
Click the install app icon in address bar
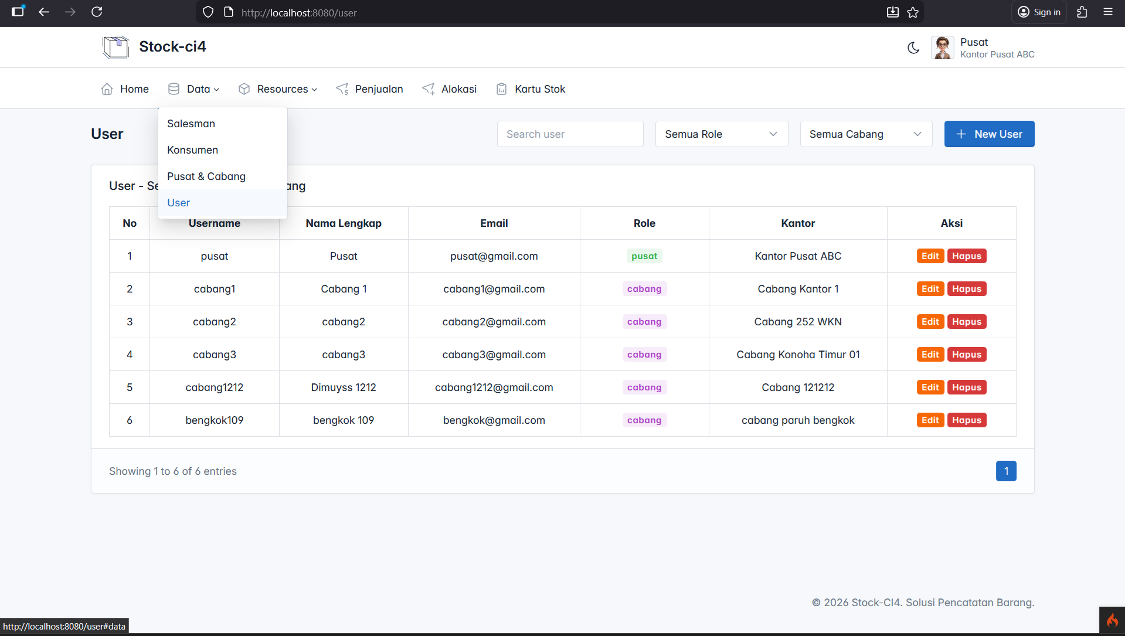tap(892, 12)
